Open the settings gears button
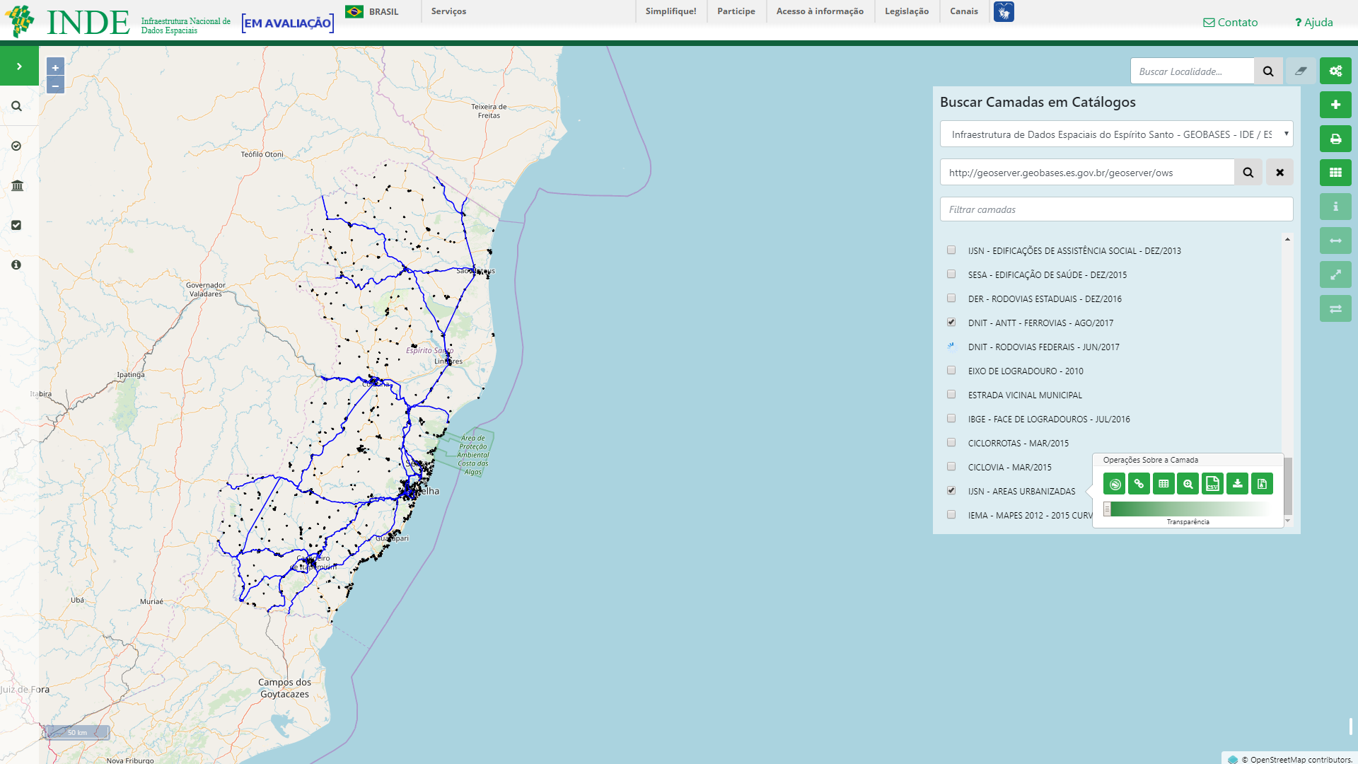Screen dimensions: 1358x764 tap(1335, 71)
